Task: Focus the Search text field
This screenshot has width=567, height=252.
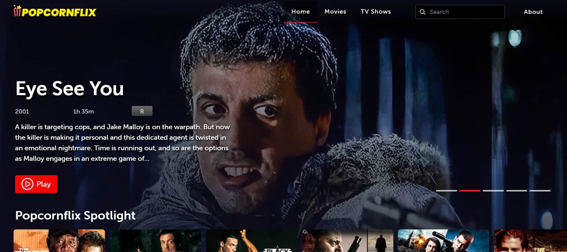Action: (464, 12)
